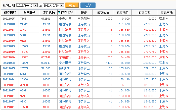Viewport: 176px width, 110px height.
Task: Click the 操作 column header
Action: [x=84, y=12]
